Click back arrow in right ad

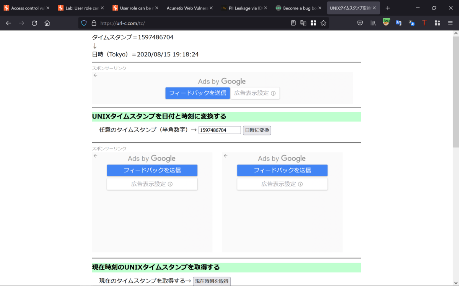coord(226,156)
